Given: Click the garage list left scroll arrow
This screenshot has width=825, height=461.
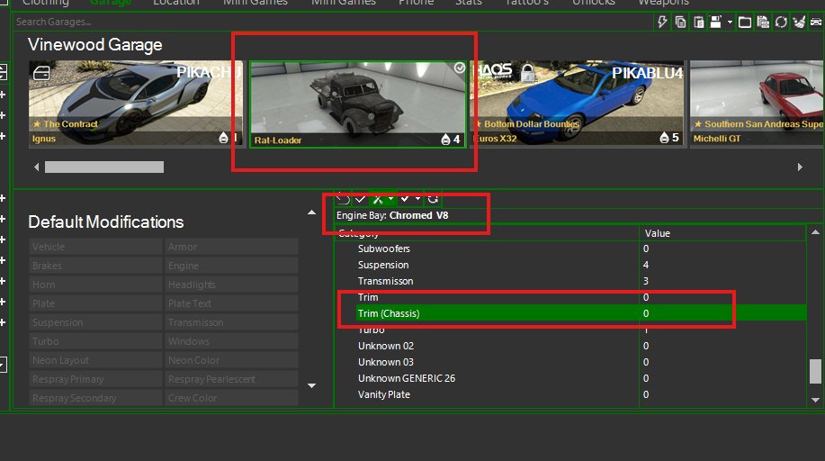Looking at the screenshot, I should [x=36, y=167].
